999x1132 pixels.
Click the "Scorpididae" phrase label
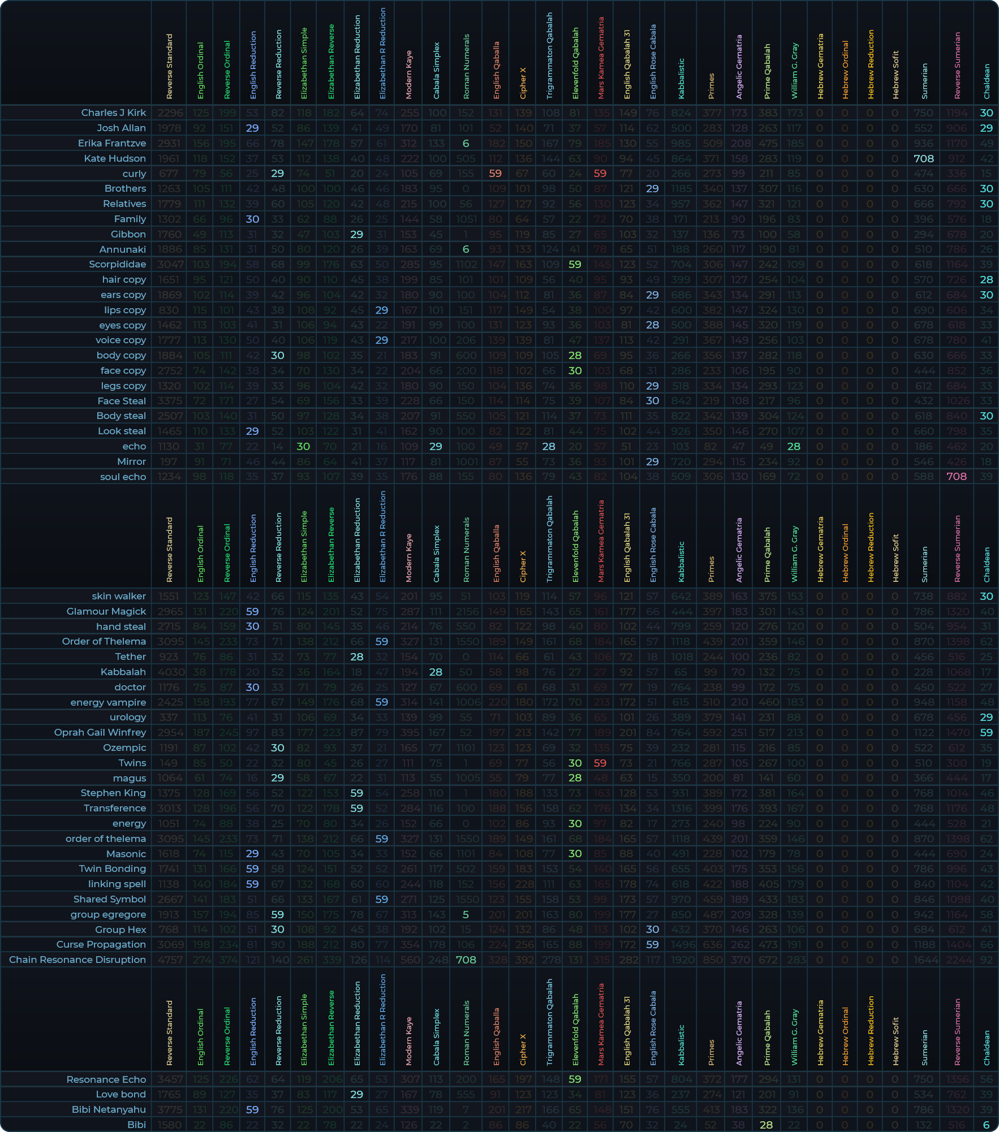(x=117, y=265)
